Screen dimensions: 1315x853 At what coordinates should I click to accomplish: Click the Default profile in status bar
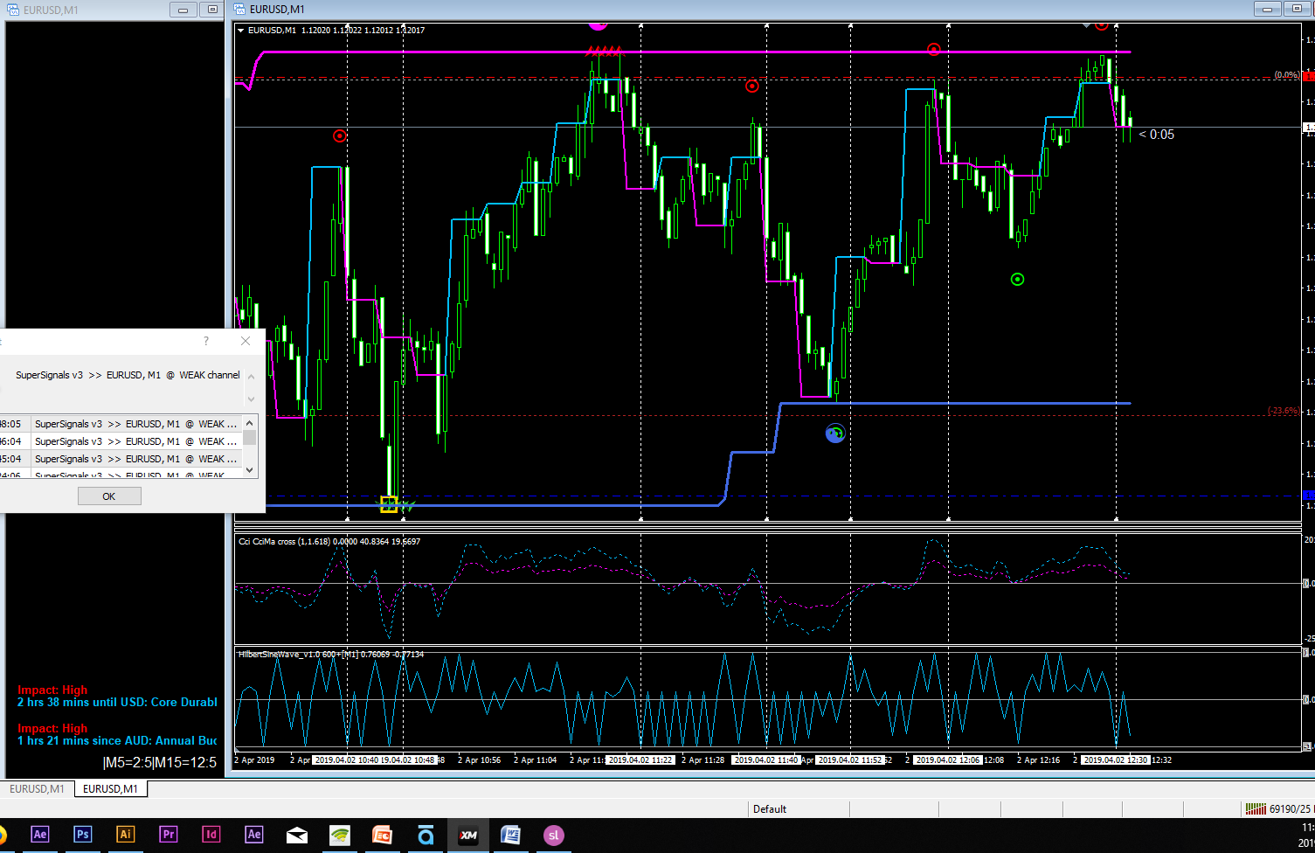click(x=770, y=809)
